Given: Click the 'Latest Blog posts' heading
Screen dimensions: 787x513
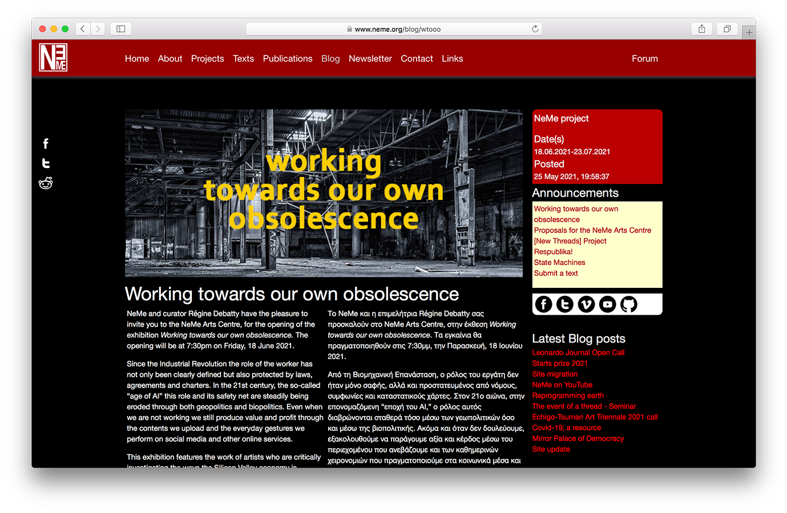Looking at the screenshot, I should tap(579, 339).
